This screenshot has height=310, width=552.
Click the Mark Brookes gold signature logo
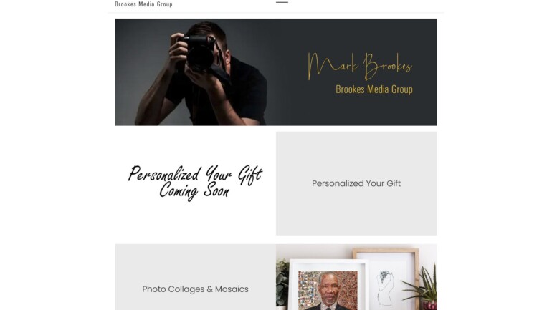359,66
